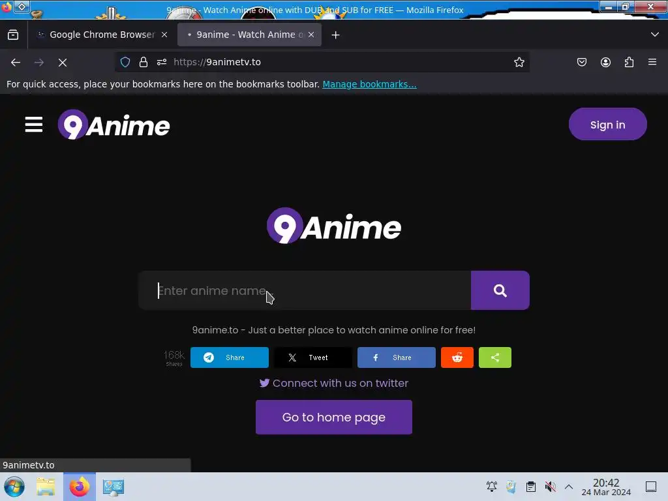
Task: Click the address bar URL 9animetv.to
Action: tap(217, 62)
